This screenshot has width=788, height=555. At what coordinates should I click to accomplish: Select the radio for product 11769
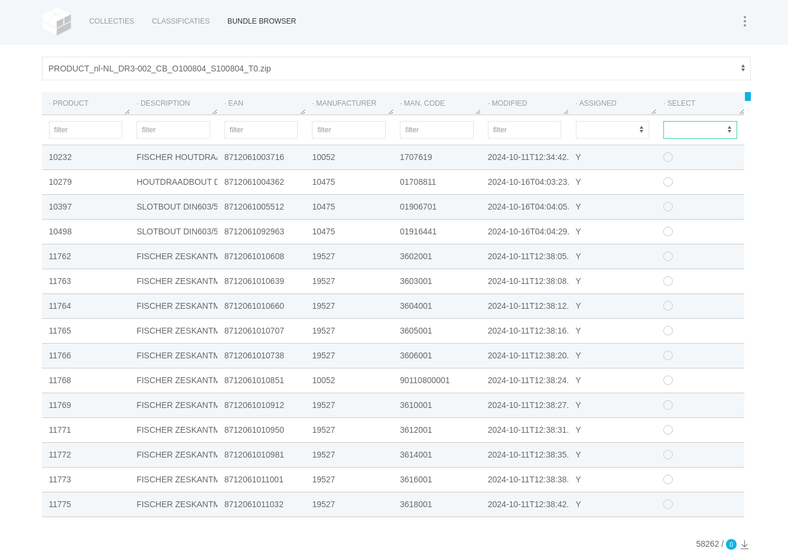668,405
